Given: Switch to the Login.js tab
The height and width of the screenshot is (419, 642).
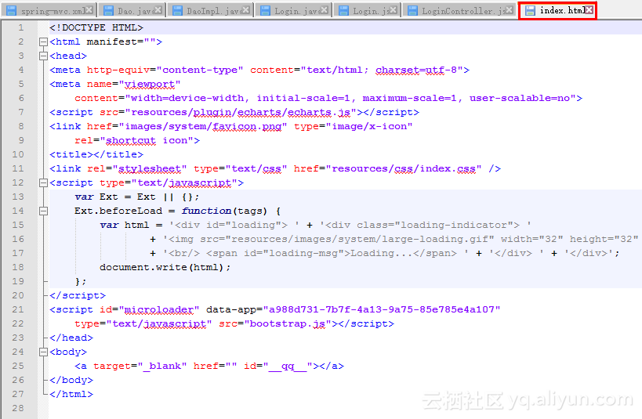Looking at the screenshot, I should coord(368,11).
